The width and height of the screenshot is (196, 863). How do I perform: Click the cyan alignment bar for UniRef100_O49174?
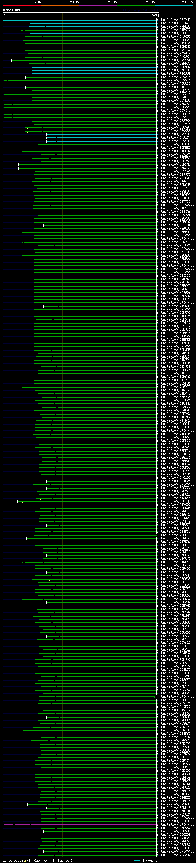[x=102, y=137]
